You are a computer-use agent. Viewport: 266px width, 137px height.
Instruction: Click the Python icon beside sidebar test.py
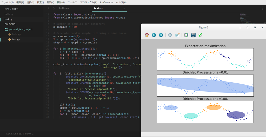[x=10, y=39]
